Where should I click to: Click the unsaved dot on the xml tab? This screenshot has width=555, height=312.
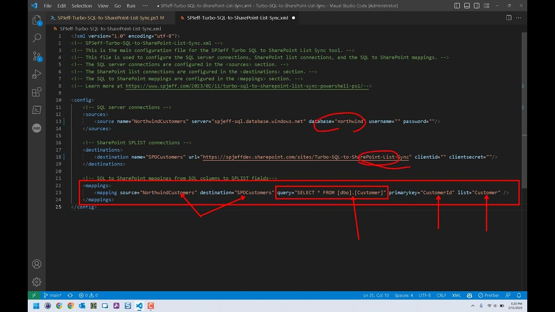[294, 18]
